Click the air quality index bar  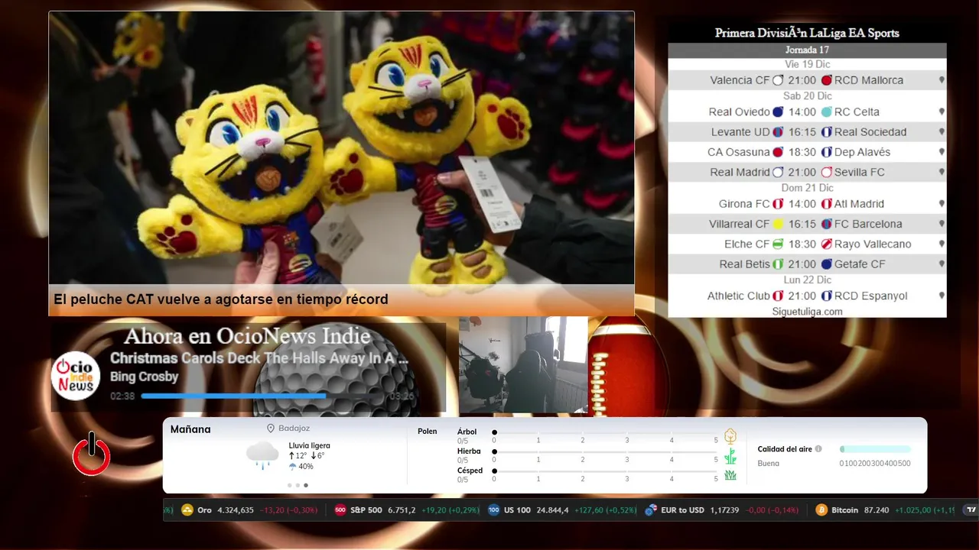875,449
